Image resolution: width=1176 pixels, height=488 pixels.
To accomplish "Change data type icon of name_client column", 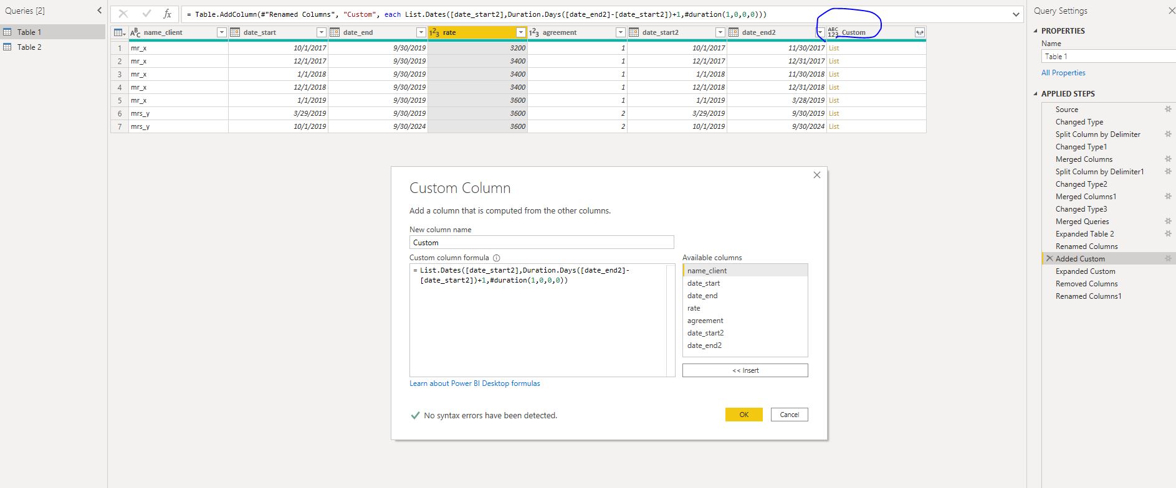I will pos(135,32).
